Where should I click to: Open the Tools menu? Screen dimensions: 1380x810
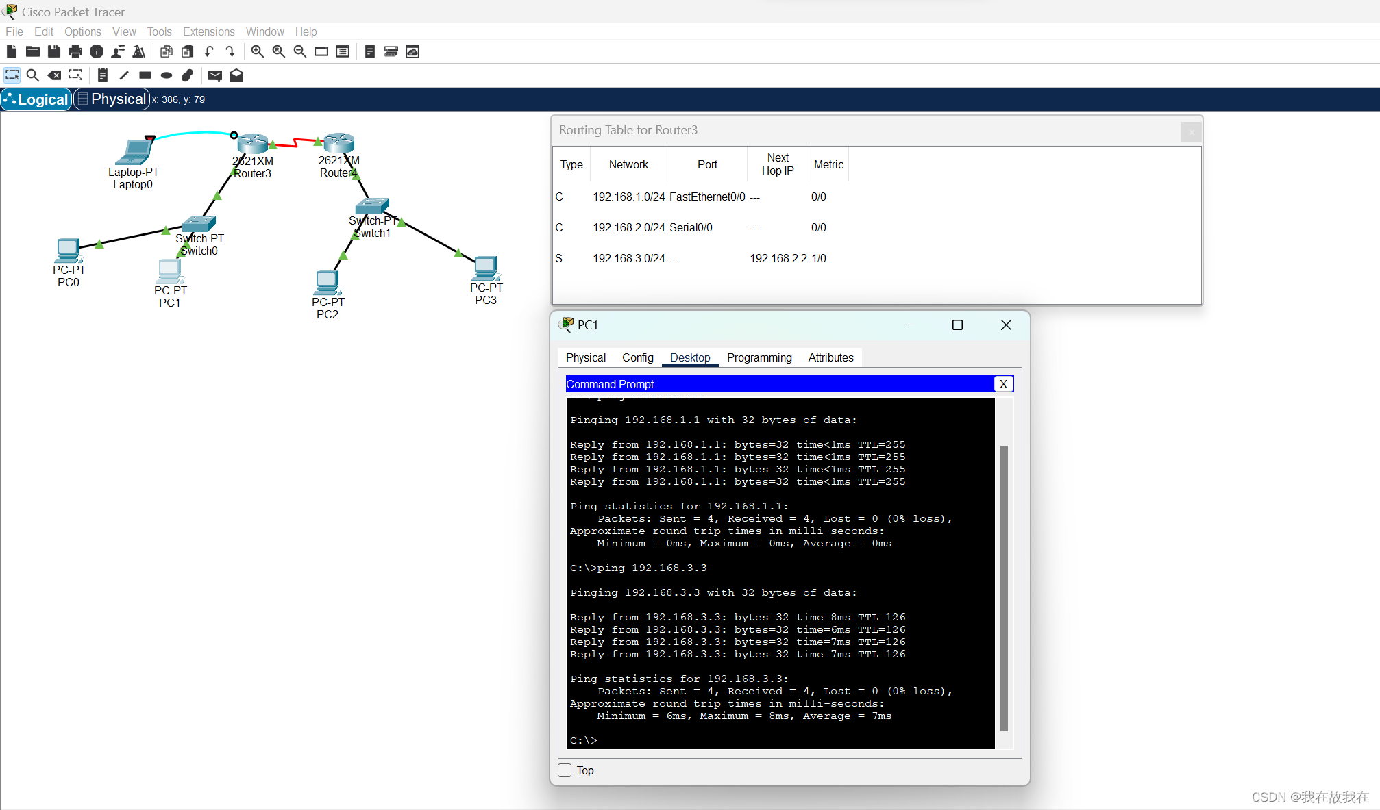point(160,31)
